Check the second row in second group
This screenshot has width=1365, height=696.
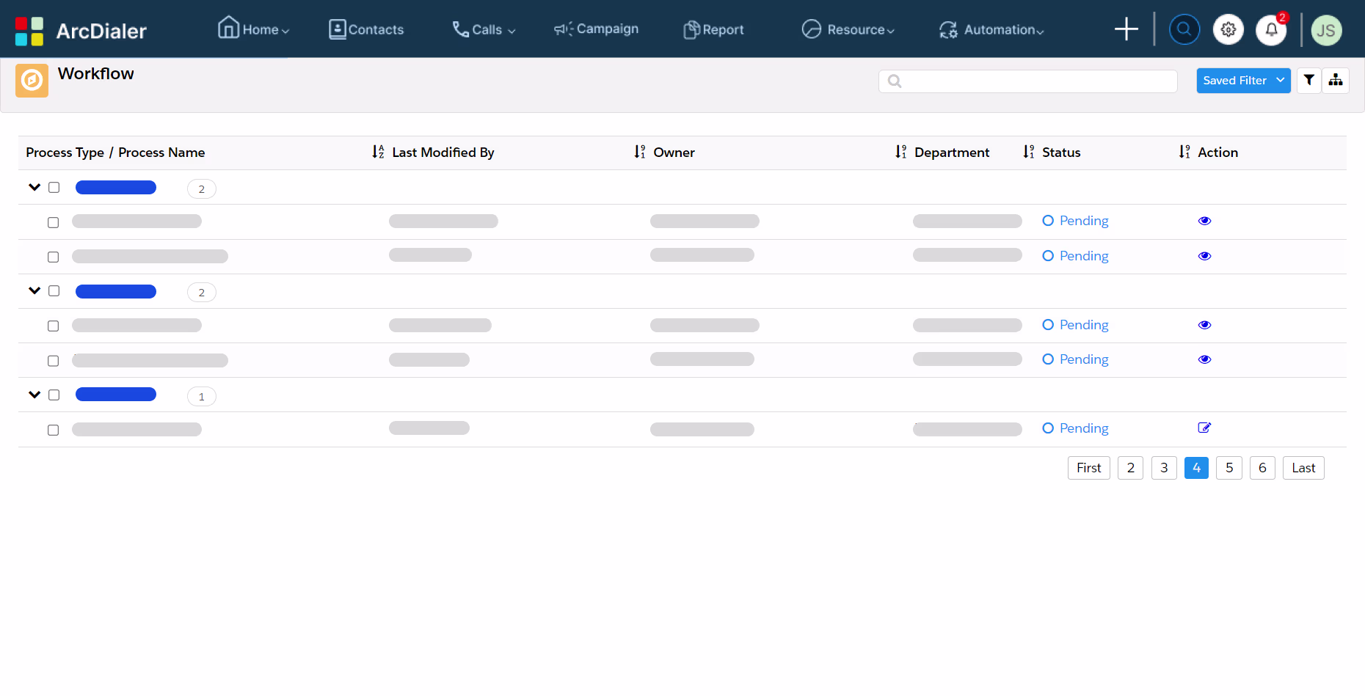[53, 361]
